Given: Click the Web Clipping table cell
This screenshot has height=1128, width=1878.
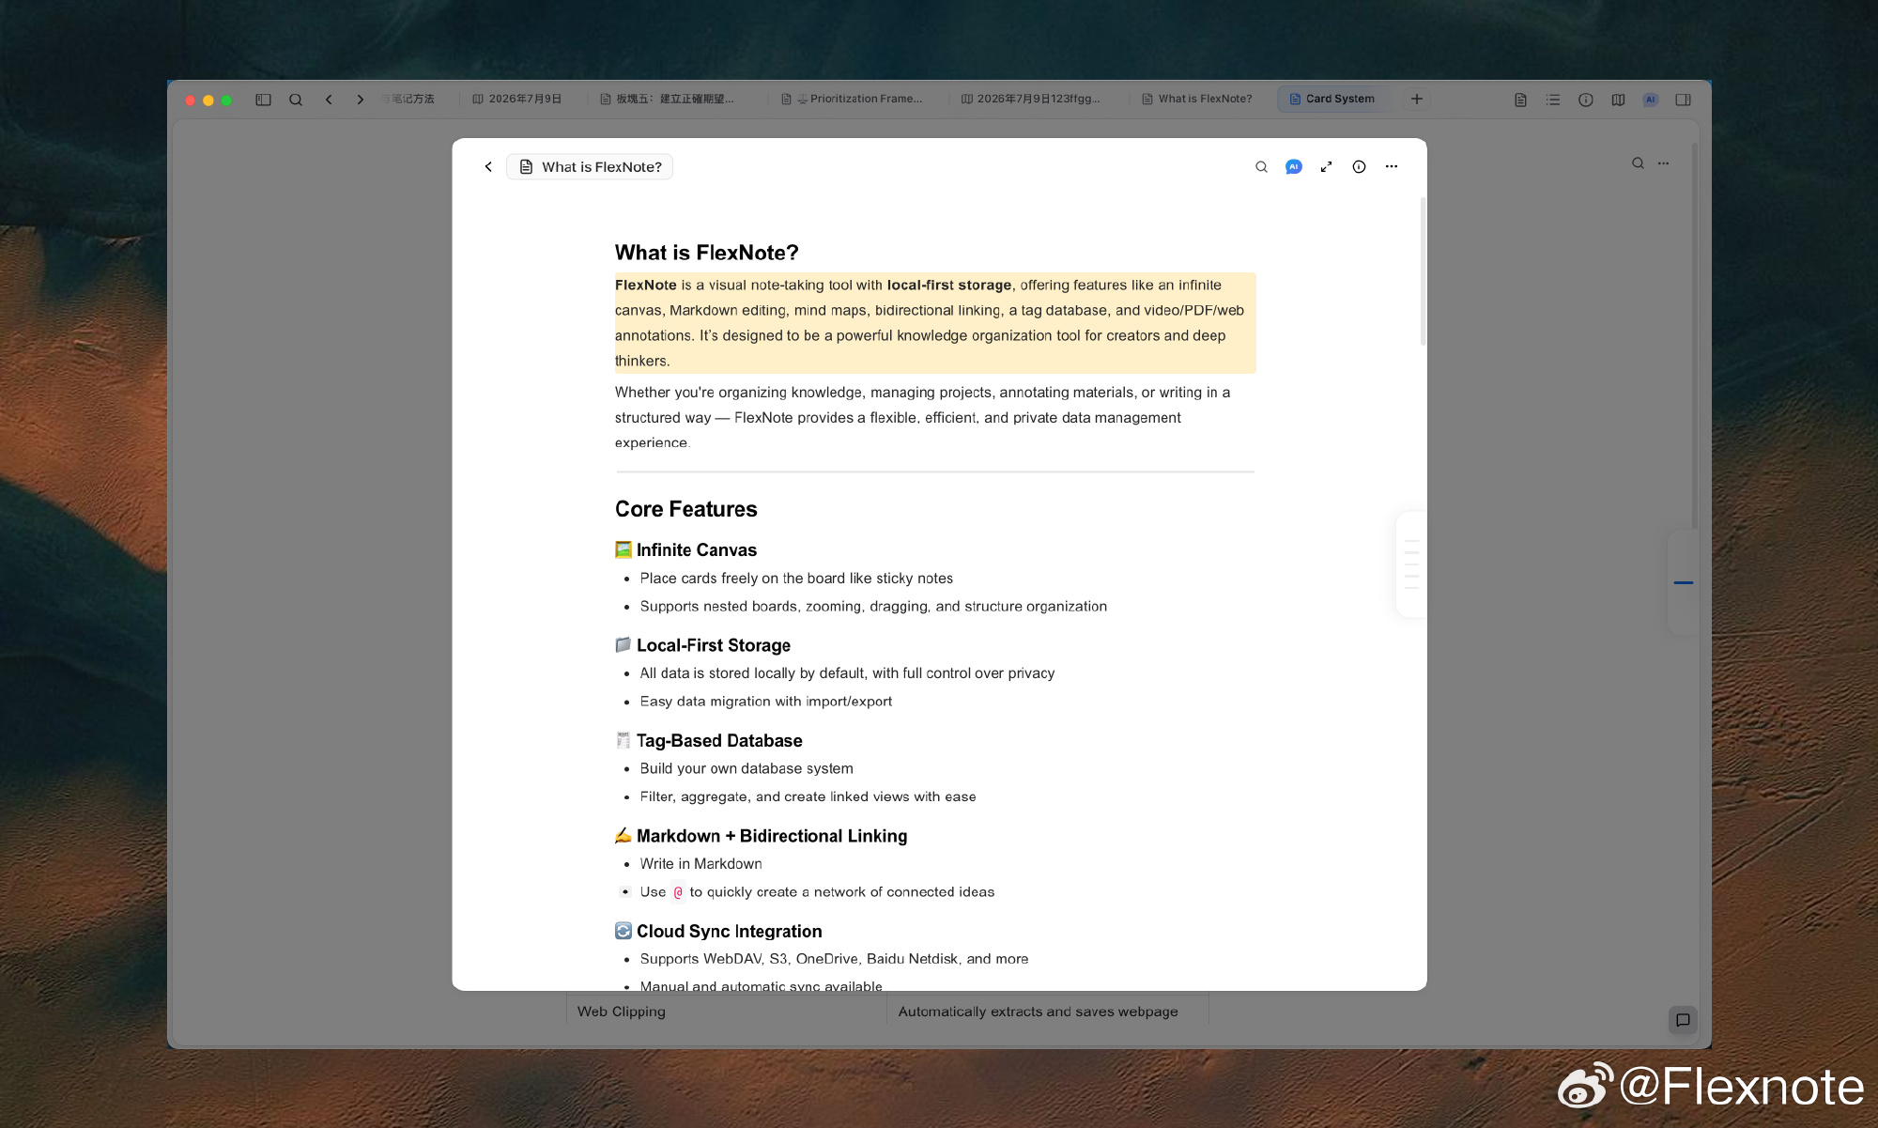Looking at the screenshot, I should [x=727, y=1012].
